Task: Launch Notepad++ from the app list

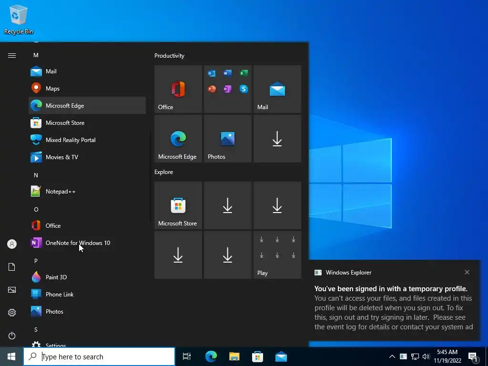Action: pyautogui.click(x=87, y=192)
